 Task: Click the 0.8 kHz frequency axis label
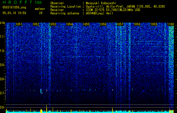(x=3, y=79)
